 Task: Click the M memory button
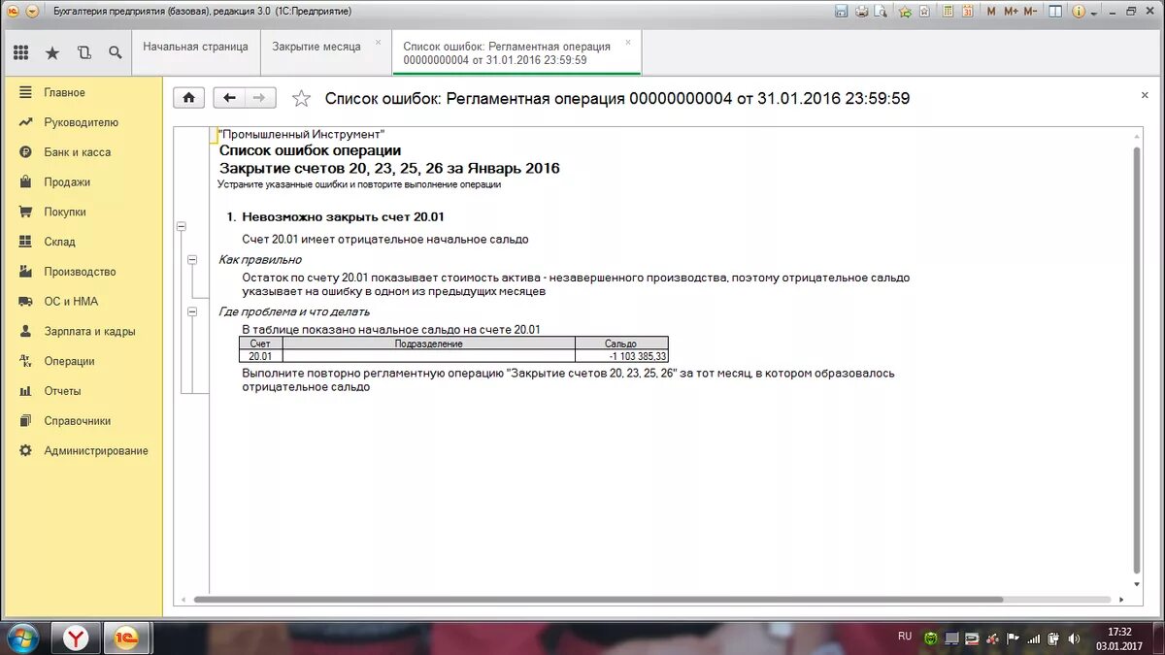pyautogui.click(x=991, y=12)
